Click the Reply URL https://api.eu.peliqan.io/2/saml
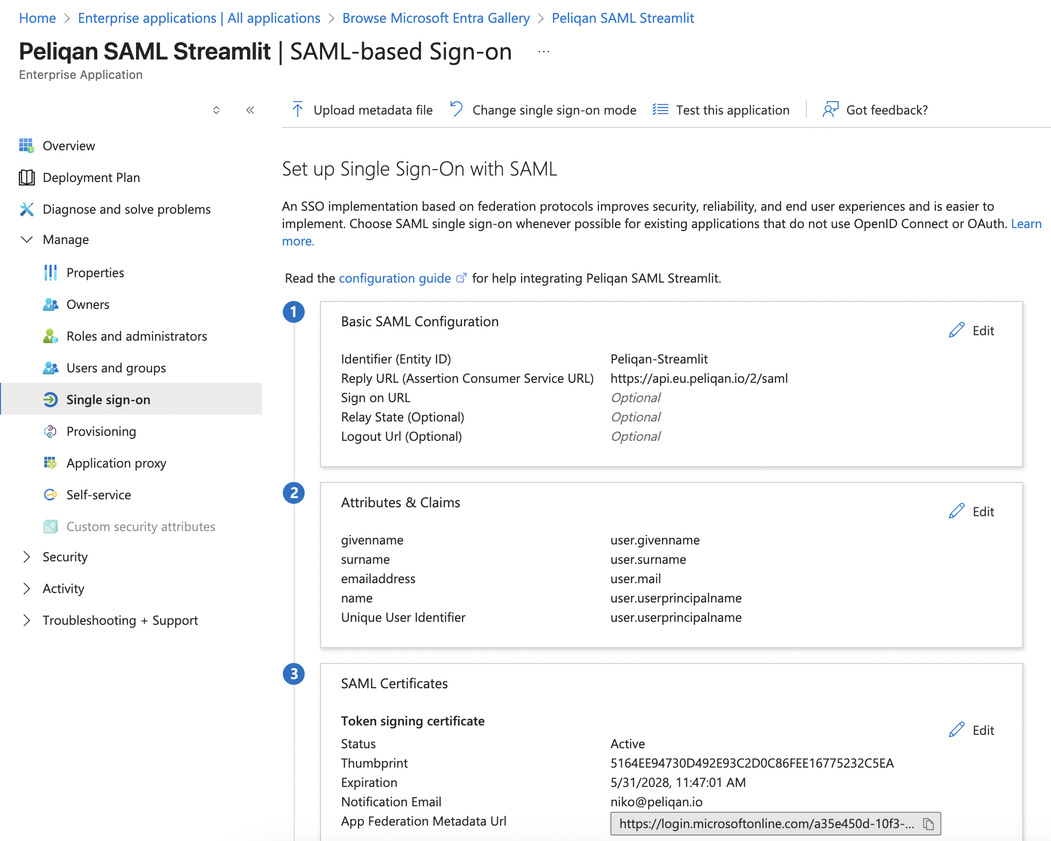Viewport: 1051px width, 841px height. click(x=699, y=378)
